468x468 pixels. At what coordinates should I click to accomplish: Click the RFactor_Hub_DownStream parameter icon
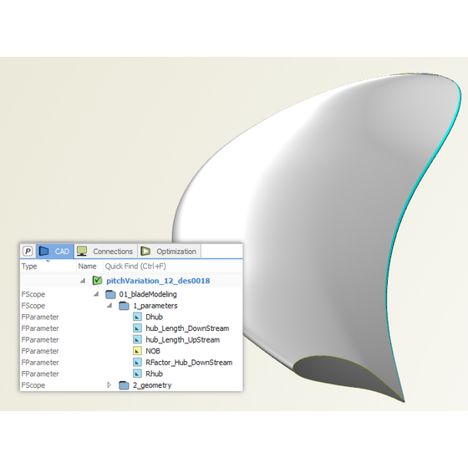[x=137, y=363]
